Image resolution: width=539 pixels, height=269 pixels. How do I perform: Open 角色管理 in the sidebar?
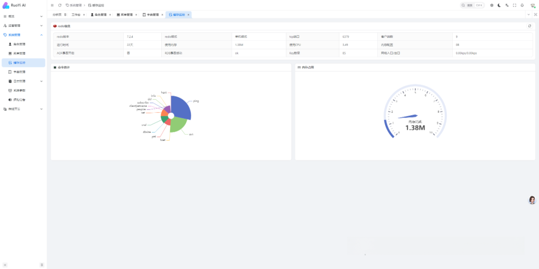tap(23, 44)
